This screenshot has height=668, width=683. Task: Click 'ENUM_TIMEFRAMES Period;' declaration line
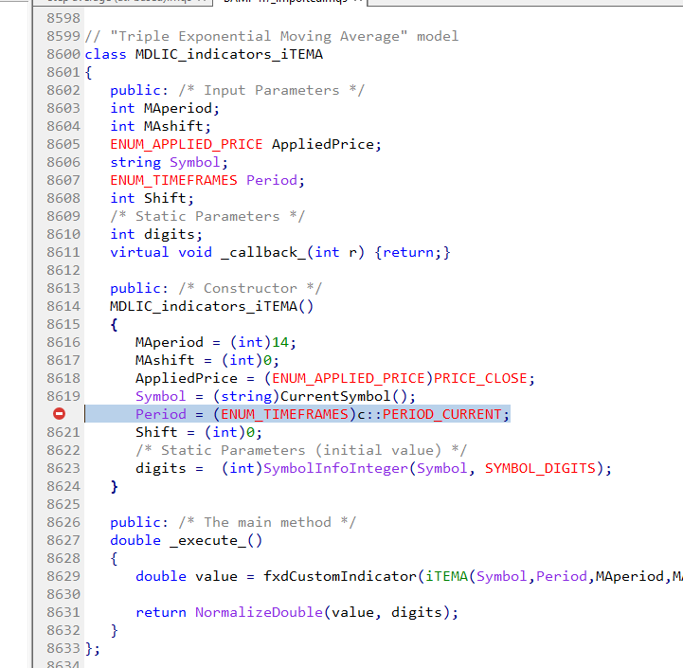pos(207,180)
